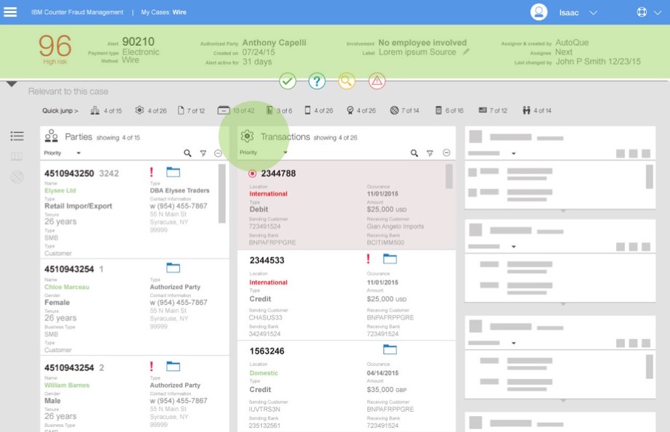Select transaction 1563246 heading
Image resolution: width=670 pixels, height=432 pixels.
(266, 351)
